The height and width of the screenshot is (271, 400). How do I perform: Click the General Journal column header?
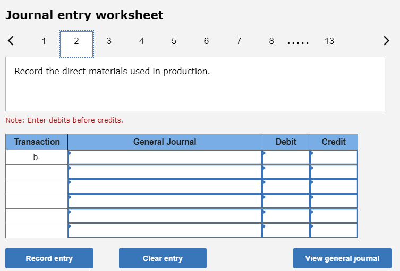[165, 142]
